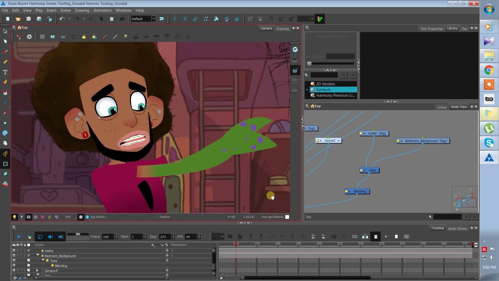
Task: Click the Redo arrow icon
Action: coord(77,19)
